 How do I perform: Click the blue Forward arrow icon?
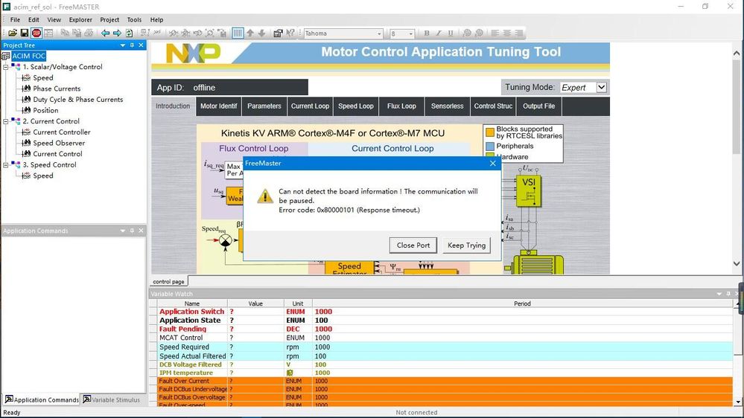click(117, 33)
